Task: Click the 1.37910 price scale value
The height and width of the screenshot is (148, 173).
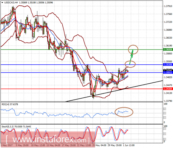Action: point(168,6)
